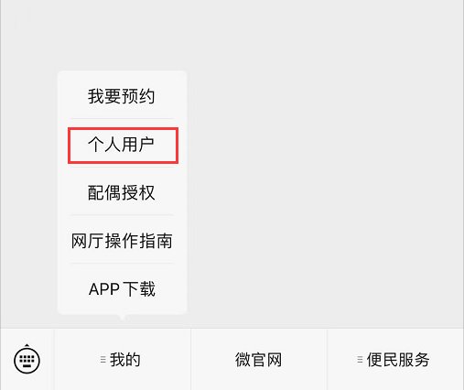
Task: Open the 微官网 menu item
Action: click(x=259, y=360)
